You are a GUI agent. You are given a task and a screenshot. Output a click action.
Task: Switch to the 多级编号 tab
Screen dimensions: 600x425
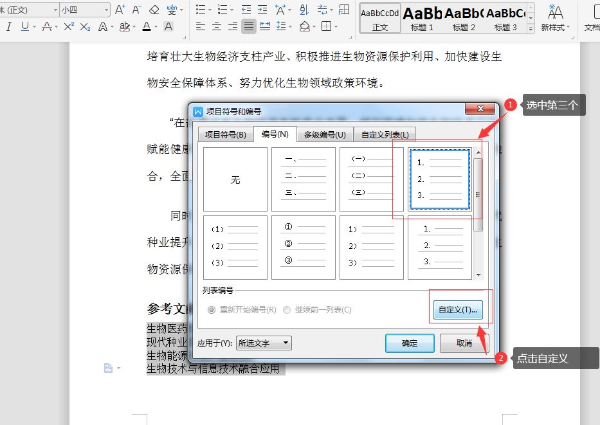point(325,134)
